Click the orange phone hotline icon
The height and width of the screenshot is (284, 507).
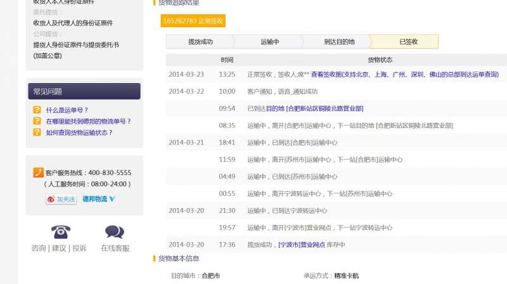[x=38, y=172]
